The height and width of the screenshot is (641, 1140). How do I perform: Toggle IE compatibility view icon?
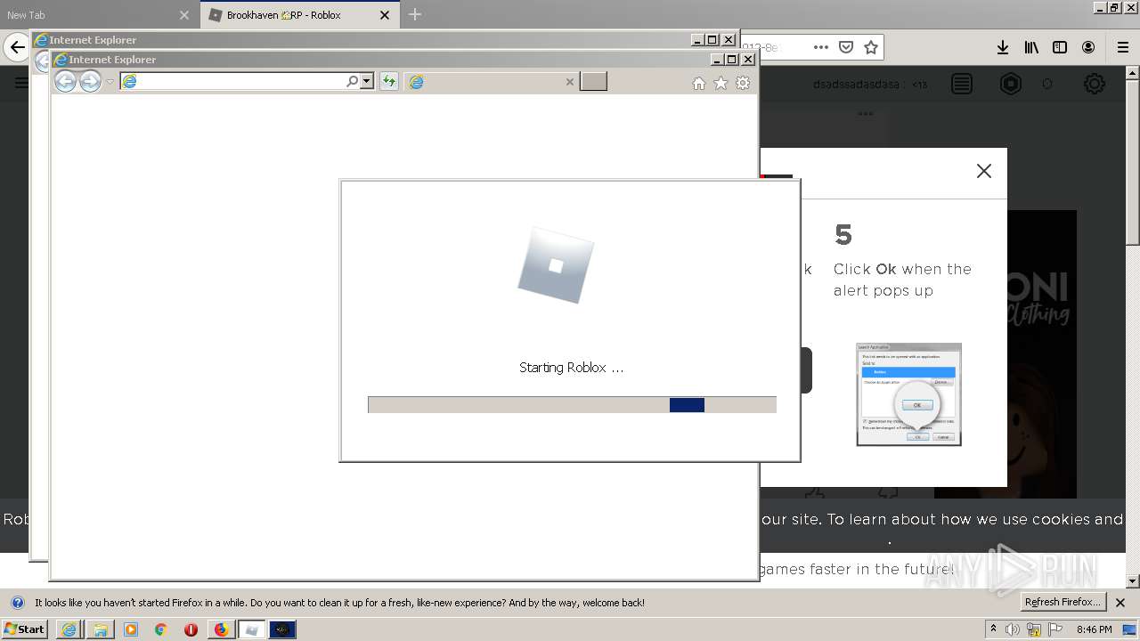click(389, 82)
